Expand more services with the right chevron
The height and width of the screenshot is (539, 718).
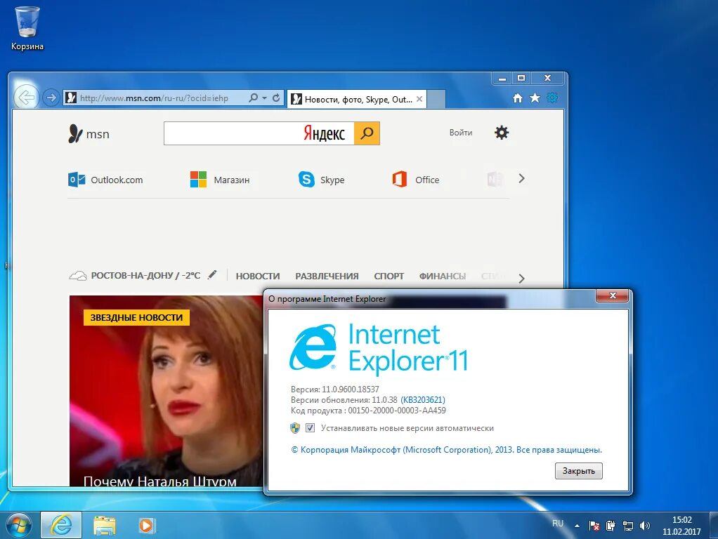click(521, 178)
